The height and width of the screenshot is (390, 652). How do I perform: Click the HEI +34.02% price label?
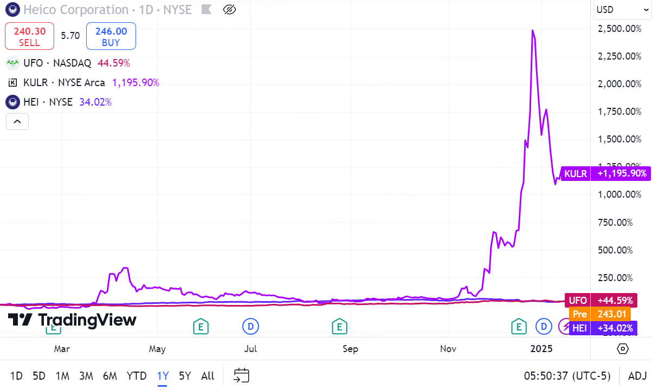[603, 328]
